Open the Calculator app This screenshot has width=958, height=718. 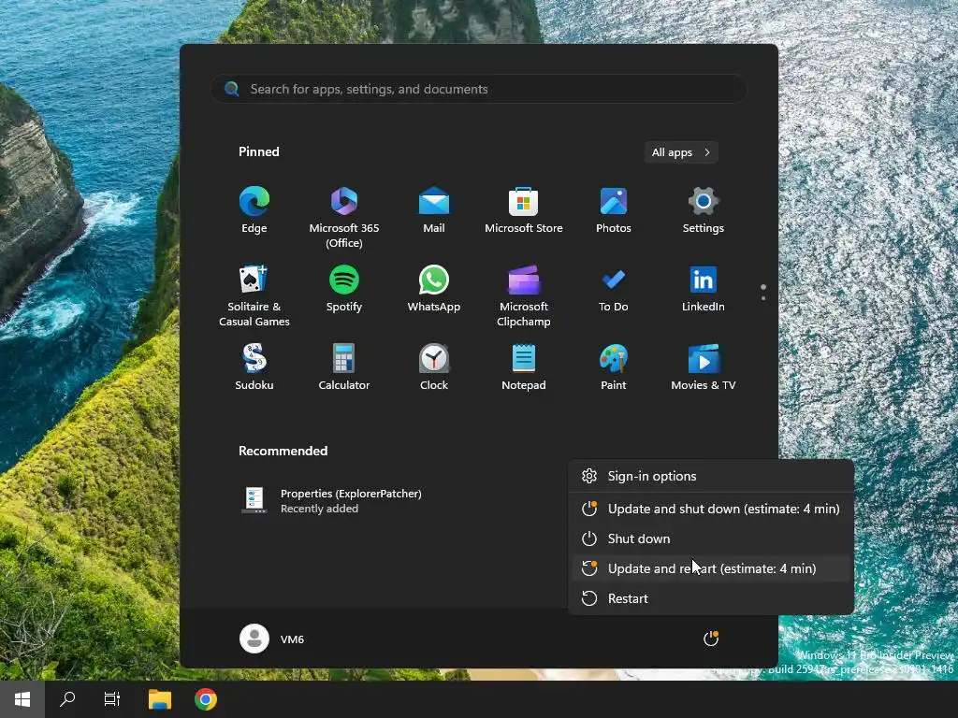coord(344,367)
